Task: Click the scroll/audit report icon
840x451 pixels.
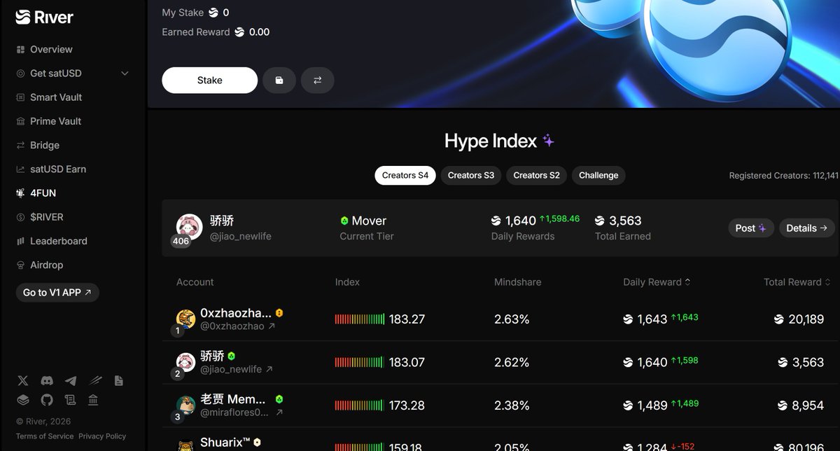Action: [70, 400]
